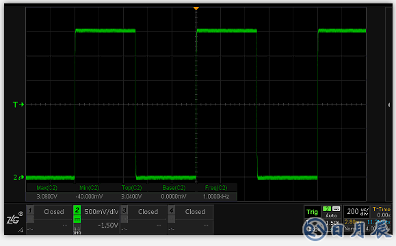Change the Auto trigger mode
Viewport: 396px width, 246px height.
(x=331, y=215)
